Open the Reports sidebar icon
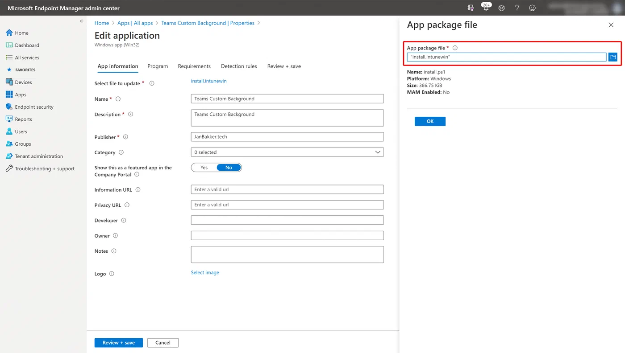 point(9,119)
